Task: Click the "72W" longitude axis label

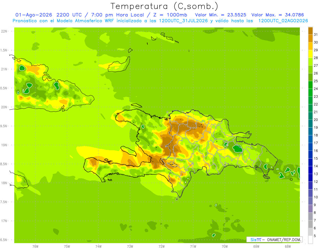Action: 161,246
